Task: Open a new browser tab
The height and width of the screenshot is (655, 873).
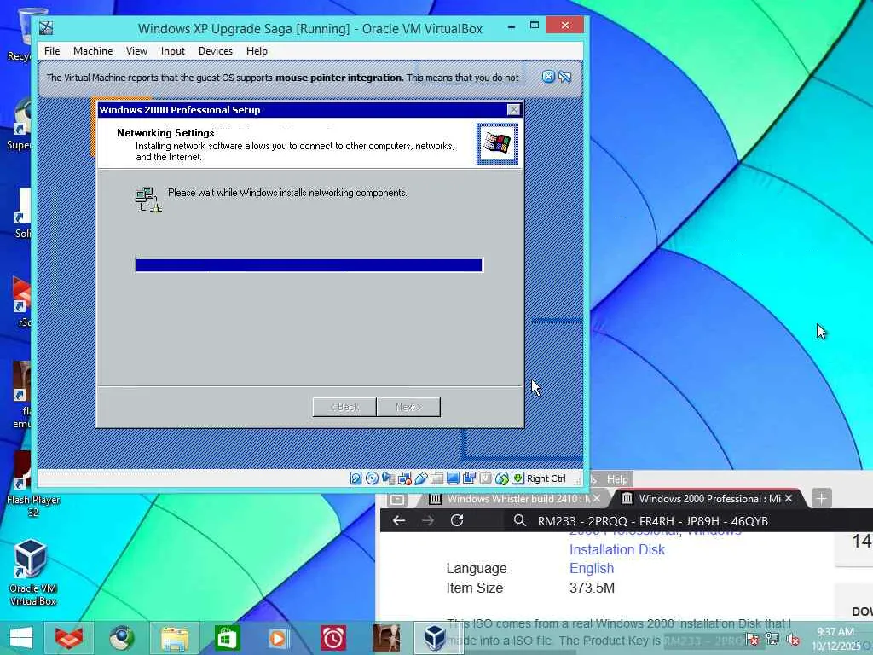Action: tap(821, 498)
